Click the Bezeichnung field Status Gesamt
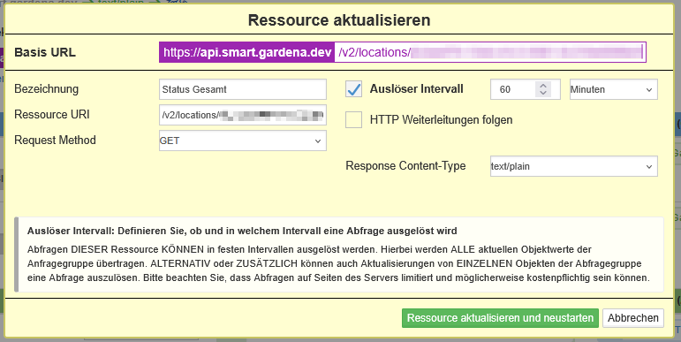Image resolution: width=681 pixels, height=342 pixels. click(x=242, y=89)
